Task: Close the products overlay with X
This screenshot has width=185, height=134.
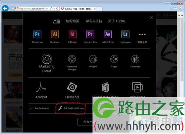Action: tap(151, 18)
